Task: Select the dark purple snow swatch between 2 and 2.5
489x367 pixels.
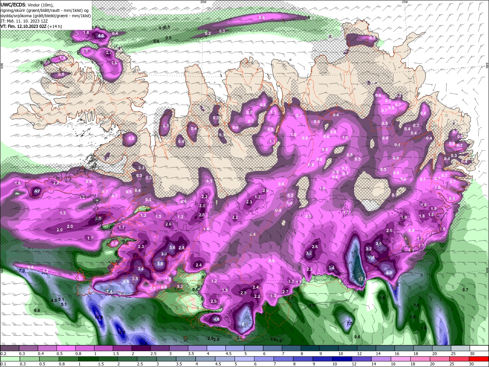Action: tap(141, 348)
